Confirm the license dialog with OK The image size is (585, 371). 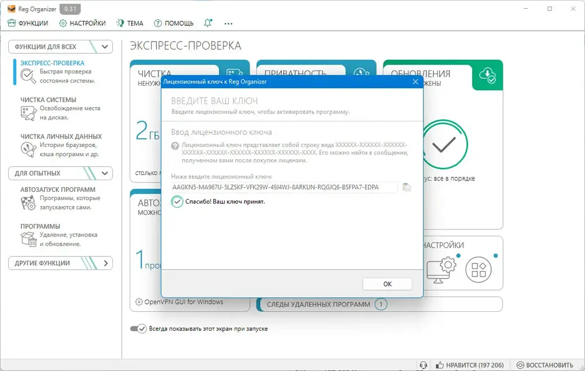[x=387, y=284]
